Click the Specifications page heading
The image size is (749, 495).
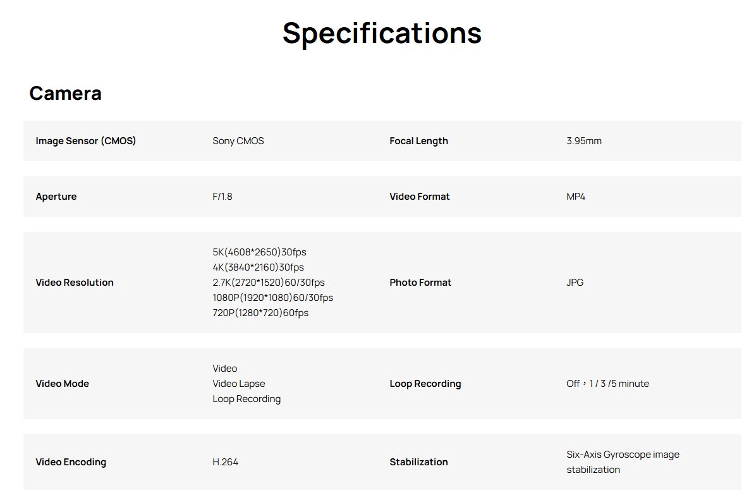[x=382, y=33]
